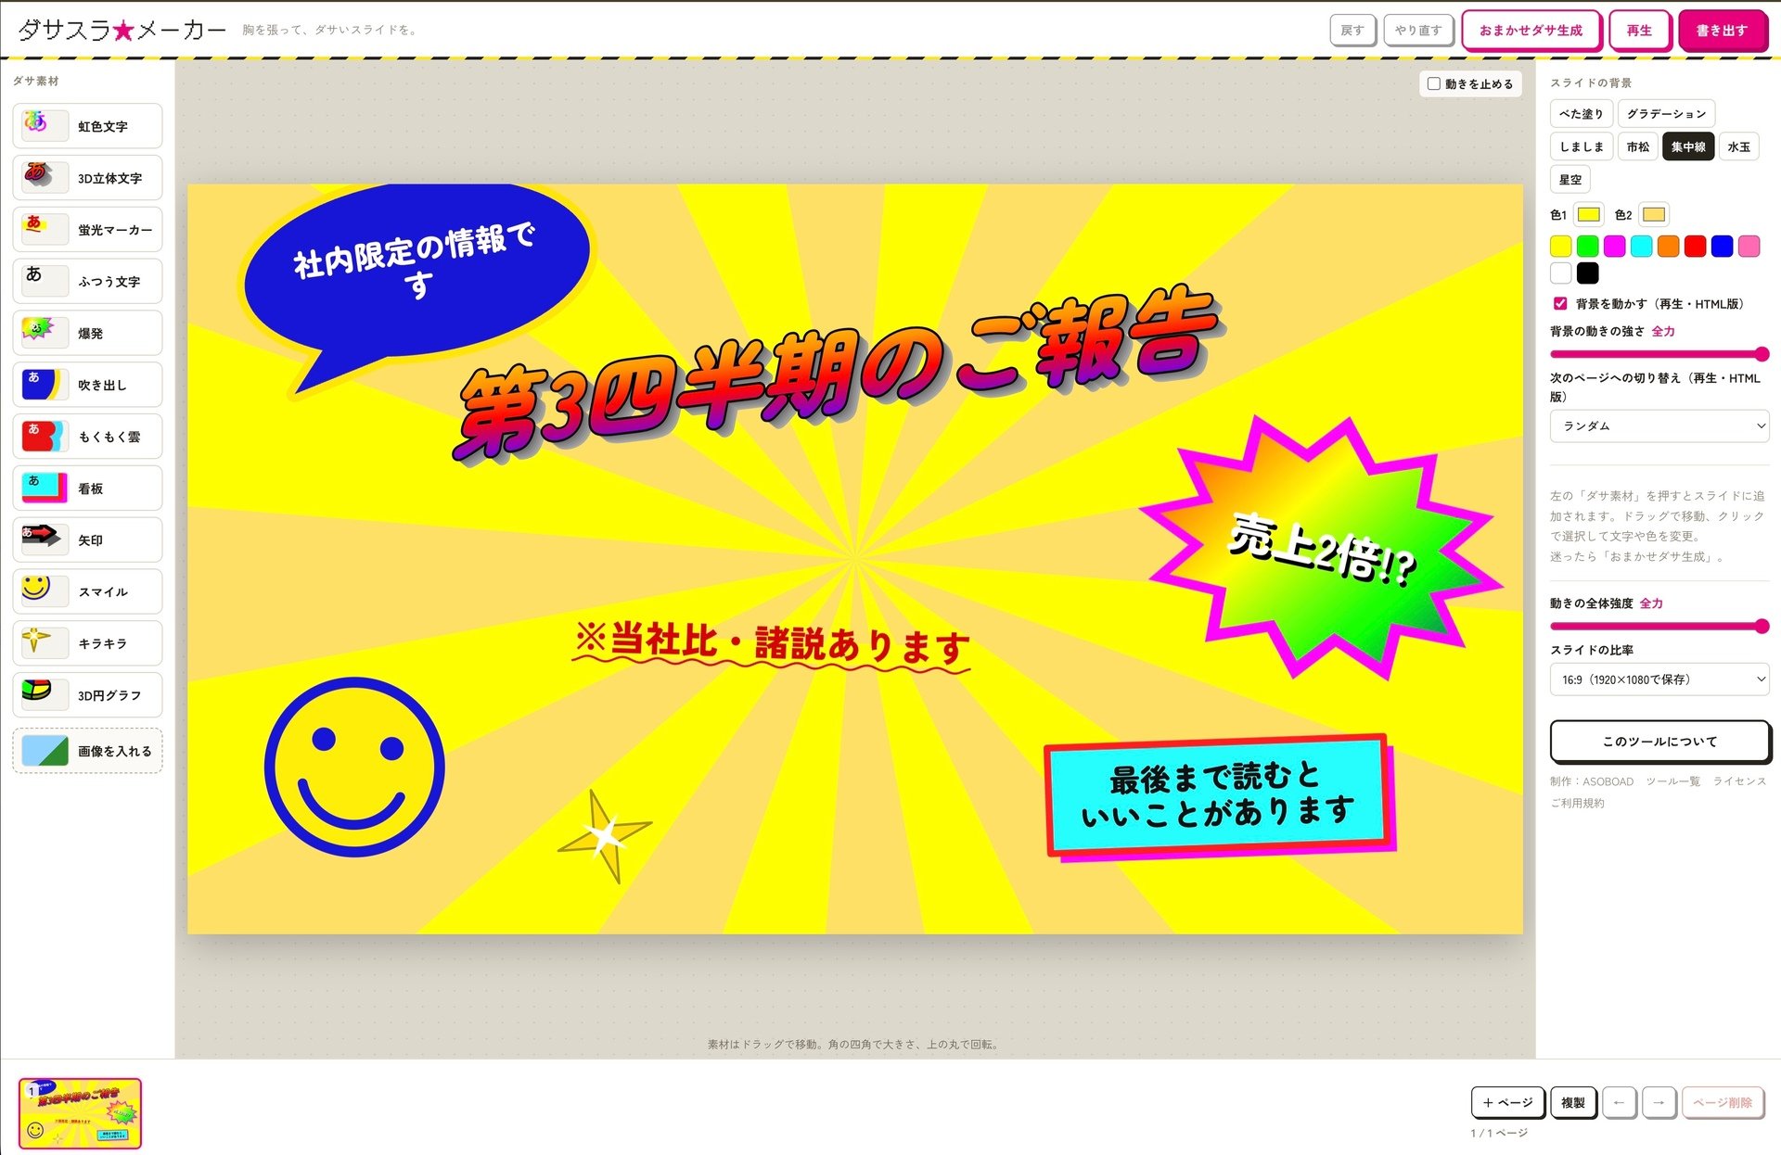Insert the 矢印 arrow material
The height and width of the screenshot is (1155, 1781).
pos(87,539)
